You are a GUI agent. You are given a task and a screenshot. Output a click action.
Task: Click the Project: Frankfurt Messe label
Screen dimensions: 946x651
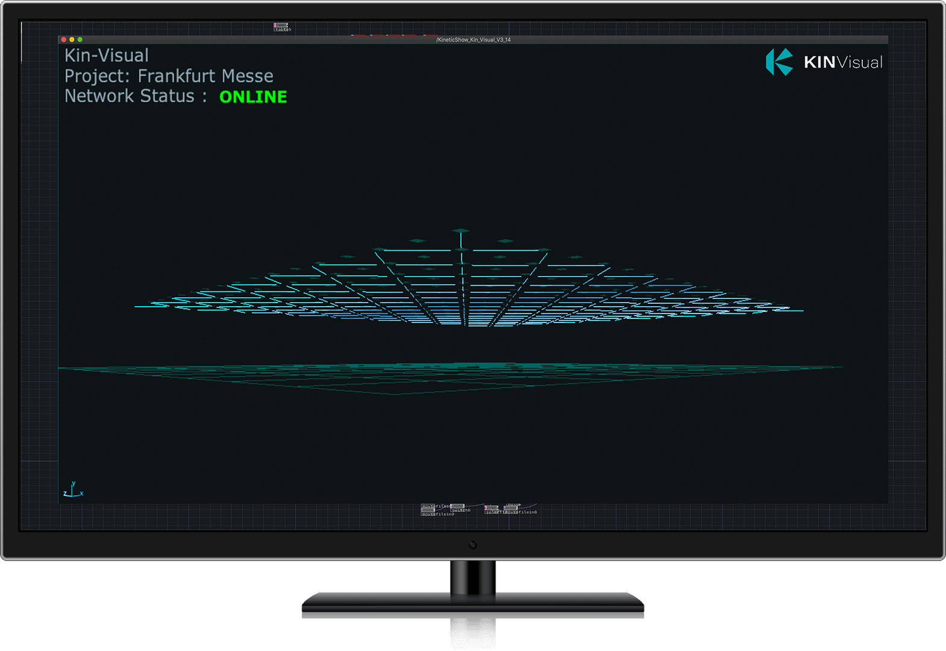click(x=169, y=76)
